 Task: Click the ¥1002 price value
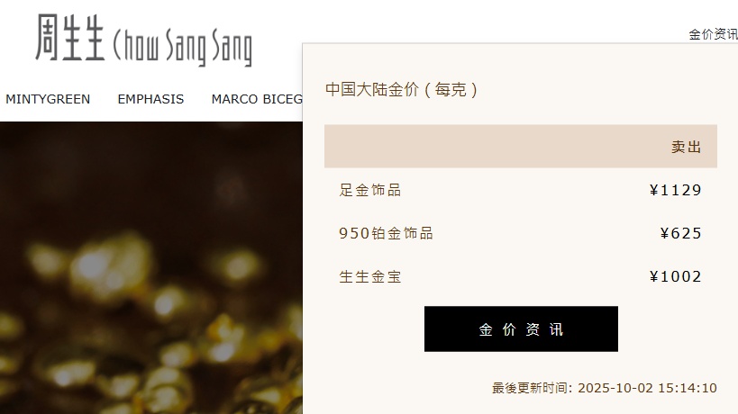pos(676,276)
